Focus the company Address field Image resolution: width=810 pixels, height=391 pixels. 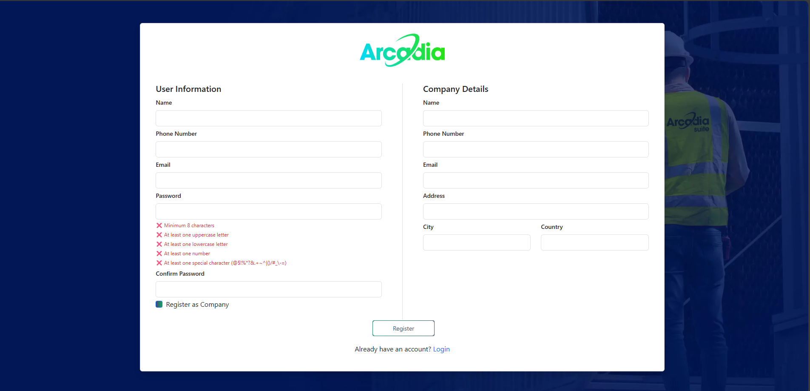pos(535,211)
